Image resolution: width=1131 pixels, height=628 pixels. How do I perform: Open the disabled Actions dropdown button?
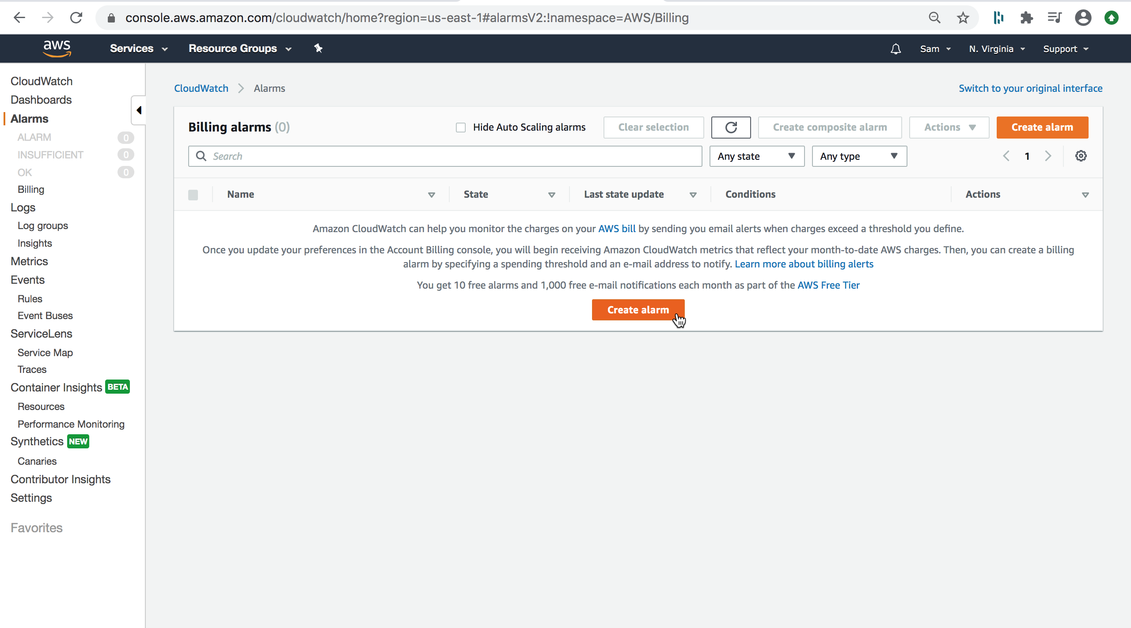coord(949,128)
